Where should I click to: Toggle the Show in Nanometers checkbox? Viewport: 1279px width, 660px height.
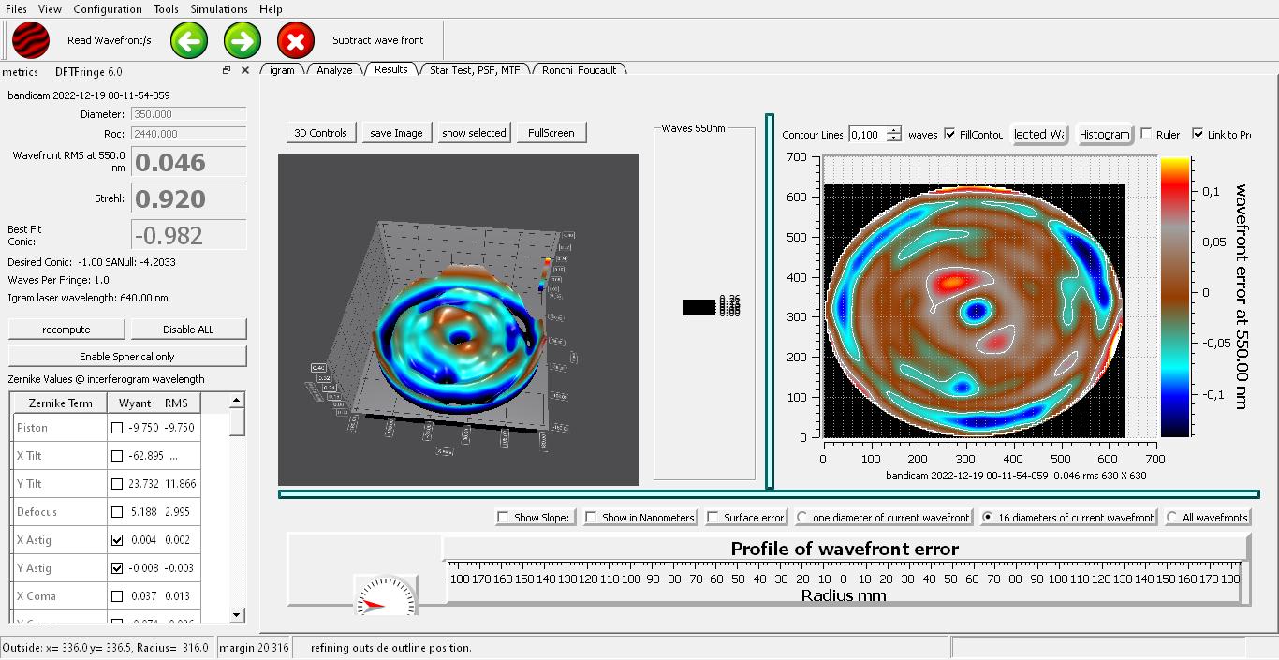click(x=592, y=517)
